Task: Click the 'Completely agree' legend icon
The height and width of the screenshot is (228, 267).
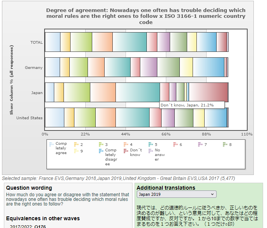Action: coord(51,144)
